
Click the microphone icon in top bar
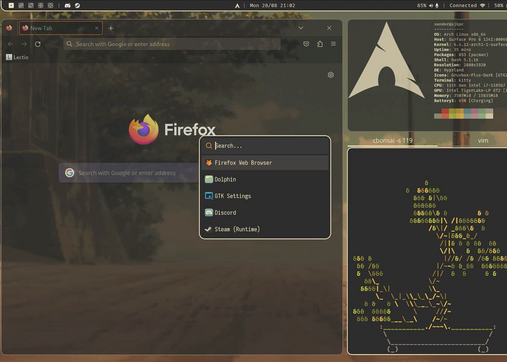pyautogui.click(x=437, y=5)
